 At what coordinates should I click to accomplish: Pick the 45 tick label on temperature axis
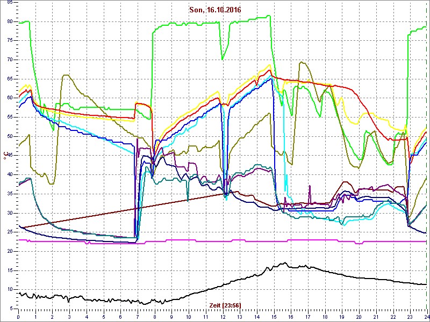9,156
